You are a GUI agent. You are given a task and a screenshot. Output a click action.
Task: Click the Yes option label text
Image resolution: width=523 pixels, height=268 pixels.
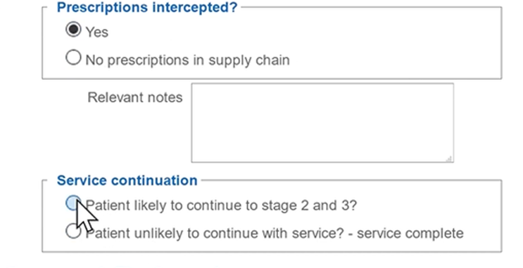[x=97, y=32]
